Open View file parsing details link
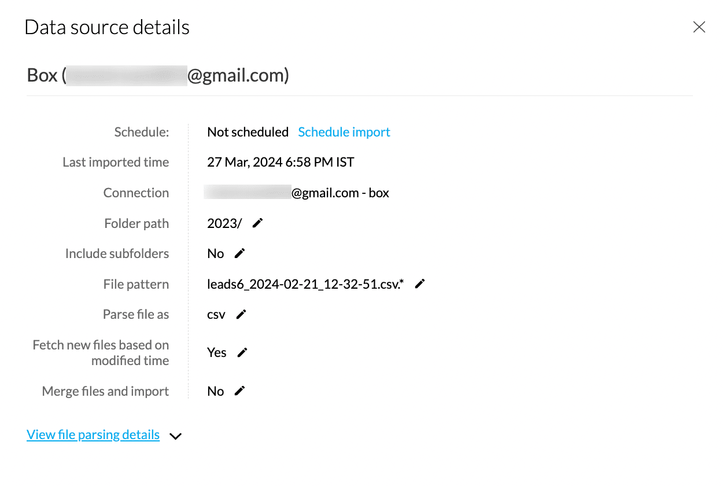Image resolution: width=723 pixels, height=486 pixels. coord(93,435)
